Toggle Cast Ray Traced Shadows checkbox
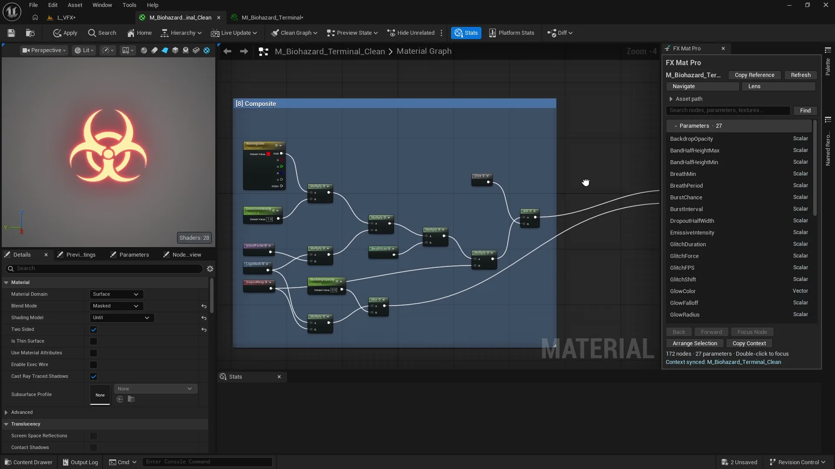Screen dimensions: 835x469 coord(94,377)
